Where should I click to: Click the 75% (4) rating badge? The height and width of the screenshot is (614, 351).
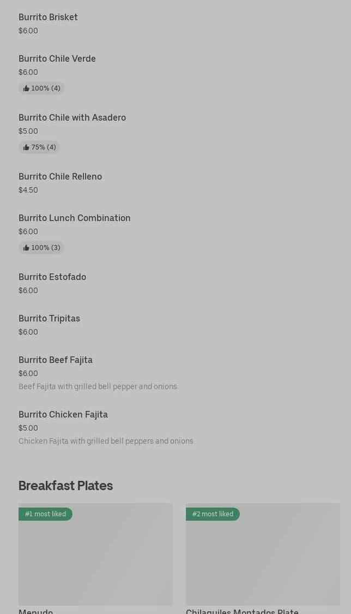(x=39, y=147)
